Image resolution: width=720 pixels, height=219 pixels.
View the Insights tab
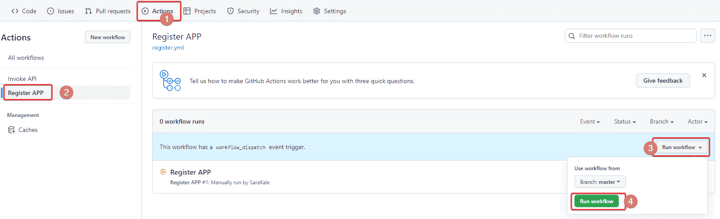[286, 11]
